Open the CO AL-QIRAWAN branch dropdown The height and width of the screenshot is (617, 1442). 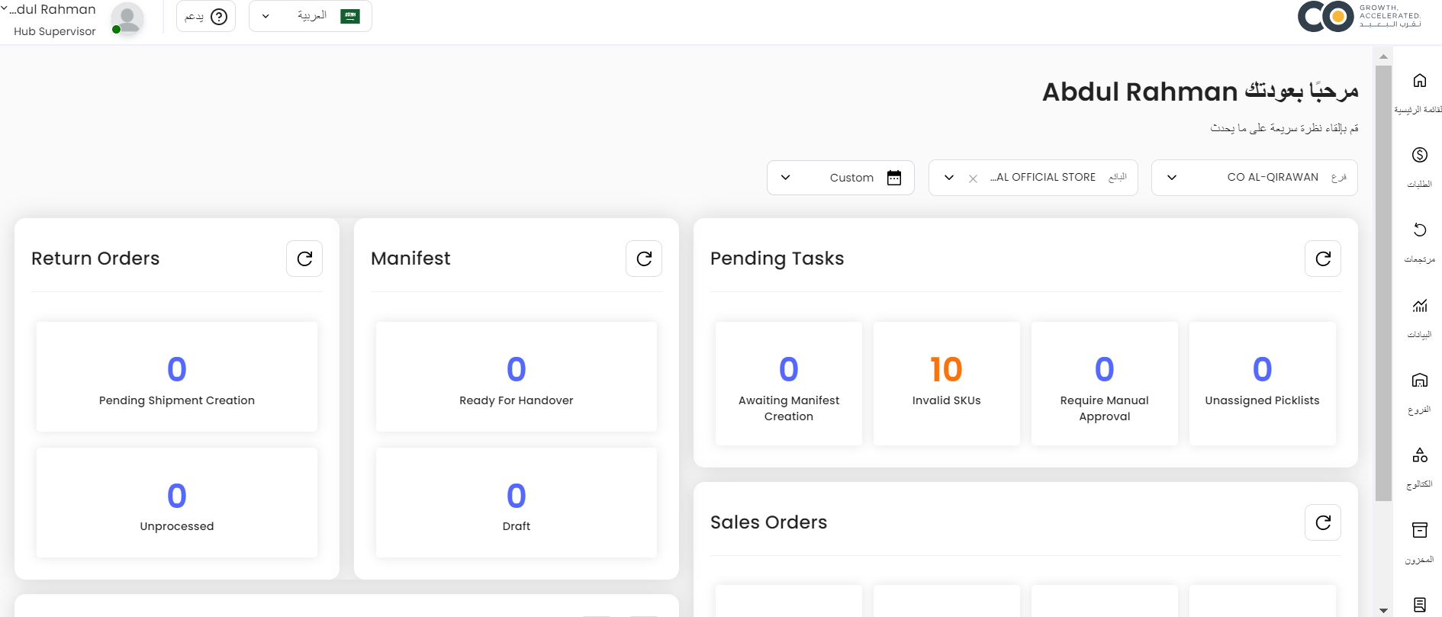point(1172,178)
